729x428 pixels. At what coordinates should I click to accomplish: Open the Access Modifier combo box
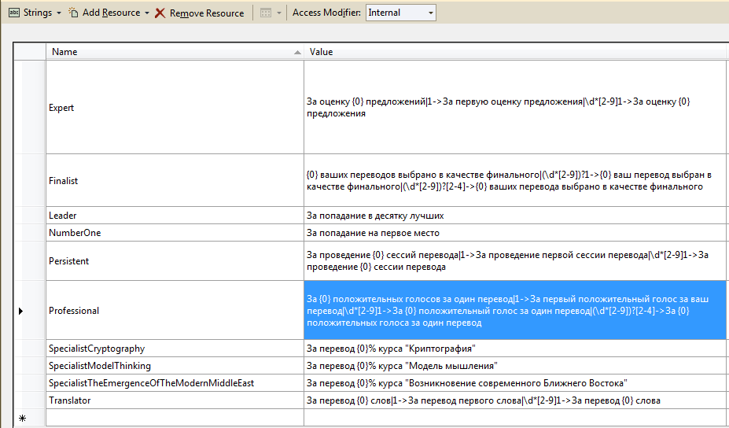400,13
